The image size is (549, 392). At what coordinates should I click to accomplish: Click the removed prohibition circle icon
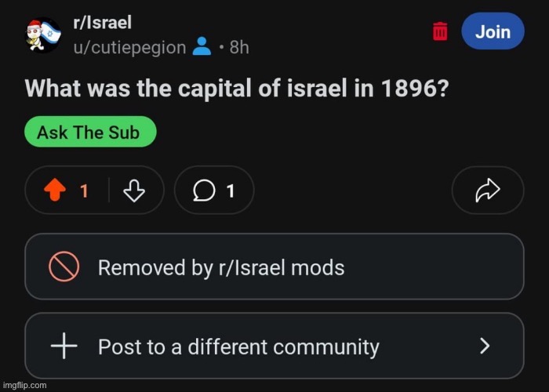tap(64, 267)
